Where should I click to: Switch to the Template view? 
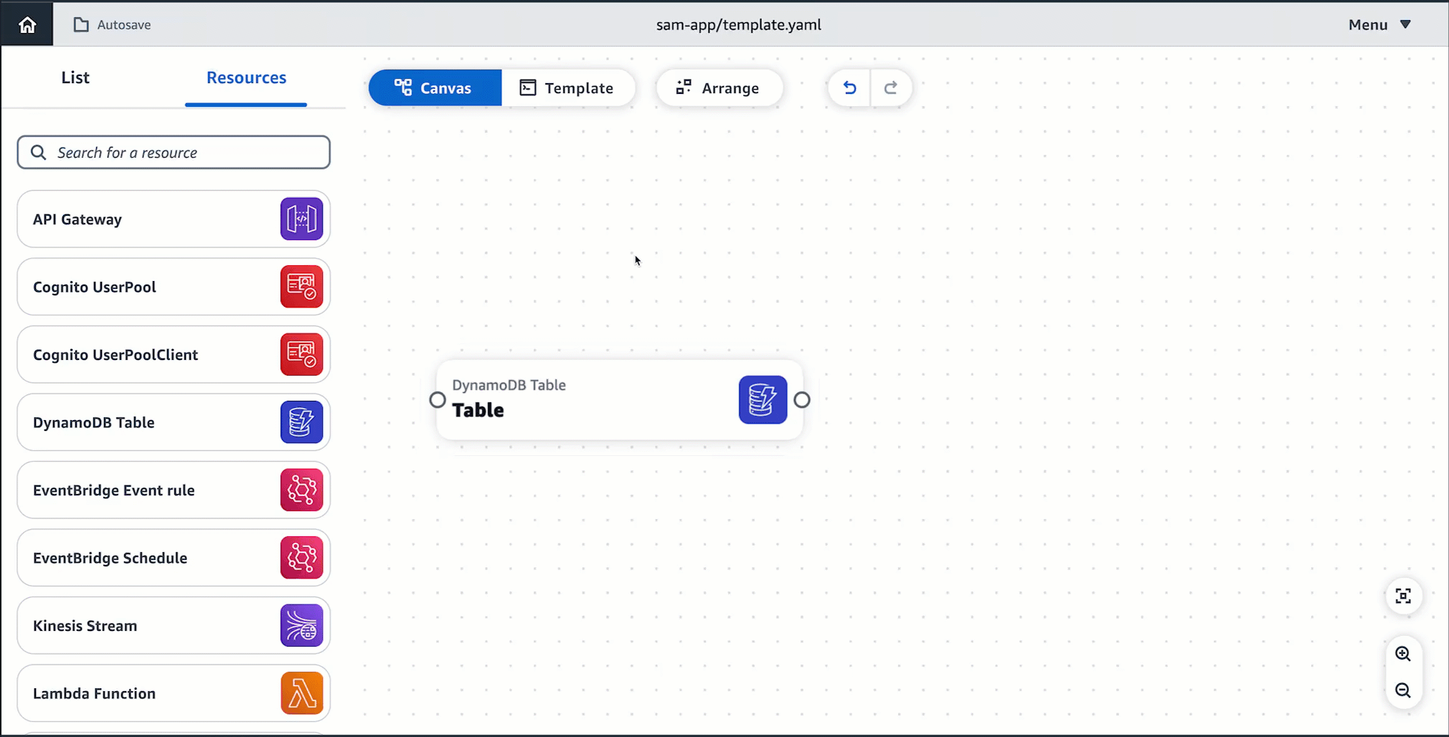click(567, 87)
